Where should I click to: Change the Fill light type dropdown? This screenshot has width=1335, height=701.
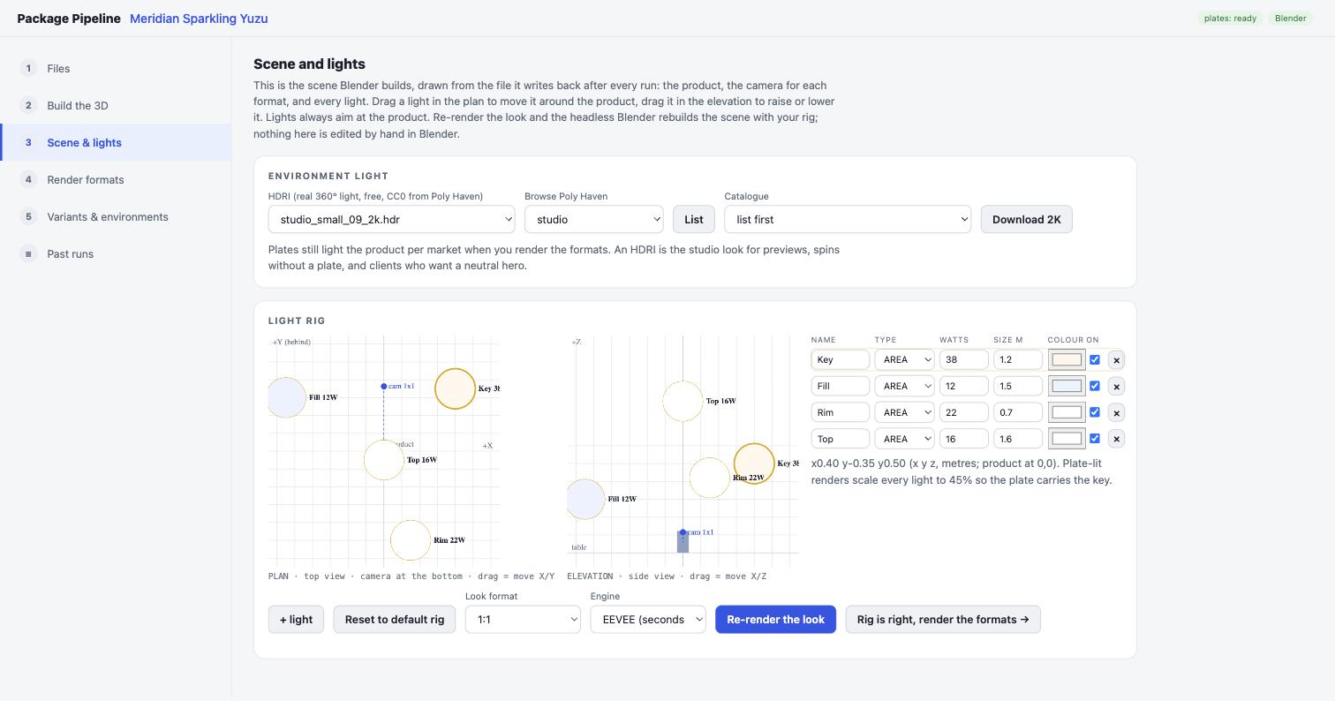coord(904,387)
